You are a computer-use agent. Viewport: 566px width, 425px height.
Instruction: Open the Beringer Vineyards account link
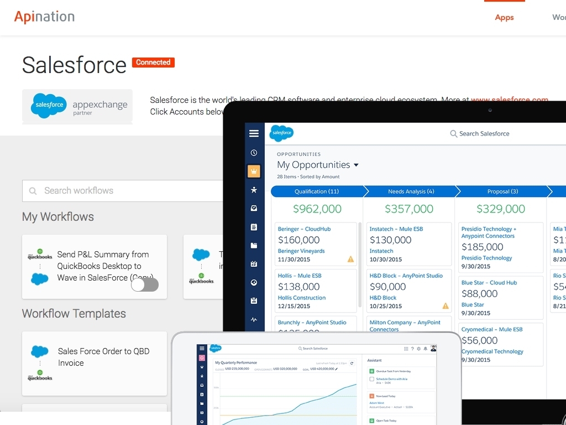(301, 251)
